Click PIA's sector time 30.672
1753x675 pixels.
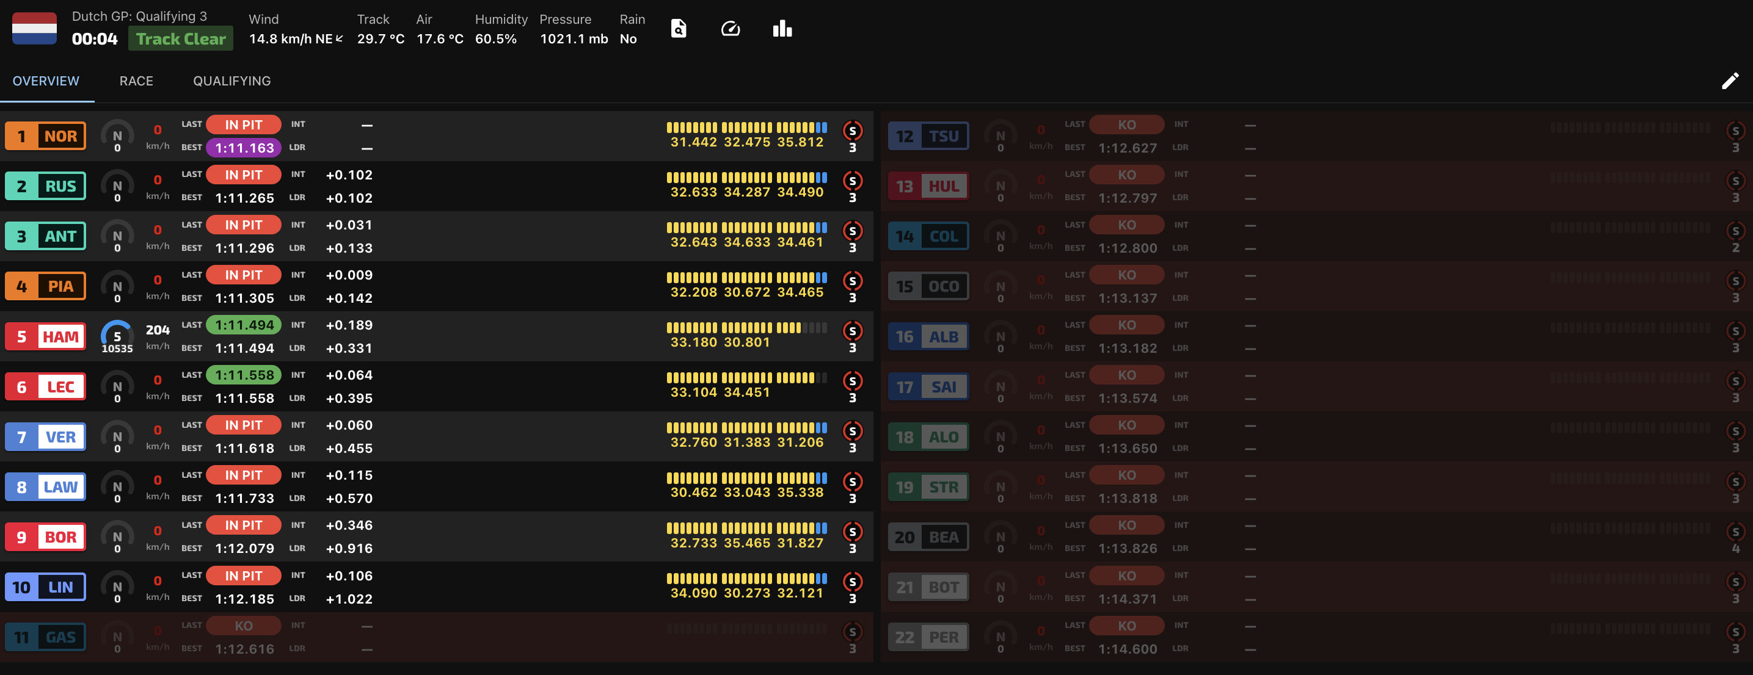pyautogui.click(x=747, y=292)
